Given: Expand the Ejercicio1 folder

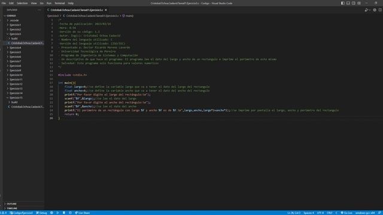Looking at the screenshot, I should click(x=23, y=25).
